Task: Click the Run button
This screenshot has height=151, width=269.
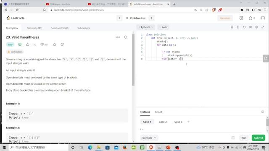Action: tap(244, 138)
